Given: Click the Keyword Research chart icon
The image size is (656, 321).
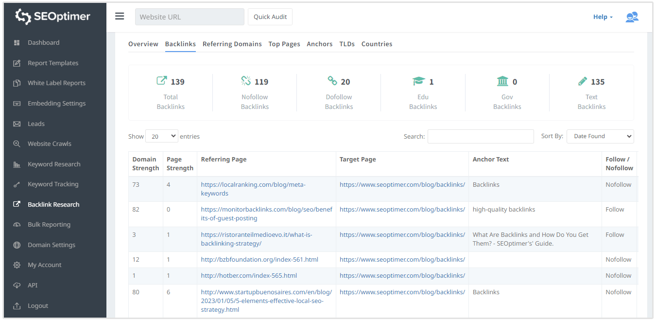Looking at the screenshot, I should coord(17,164).
